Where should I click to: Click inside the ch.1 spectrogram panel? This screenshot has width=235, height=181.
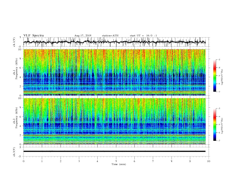tap(114, 72)
